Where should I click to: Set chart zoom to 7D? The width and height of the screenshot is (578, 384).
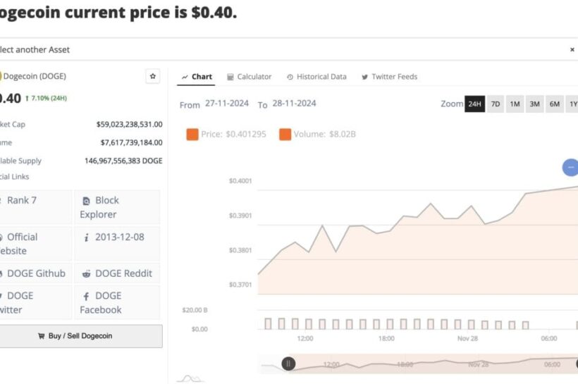tap(496, 104)
